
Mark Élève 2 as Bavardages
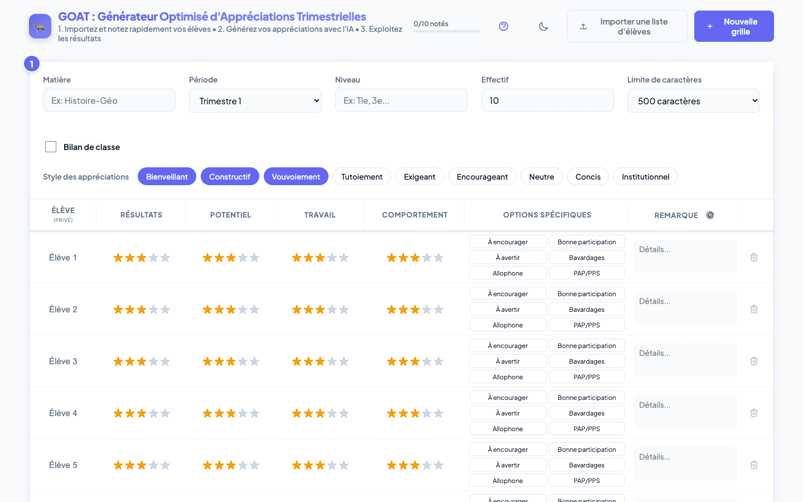click(587, 310)
